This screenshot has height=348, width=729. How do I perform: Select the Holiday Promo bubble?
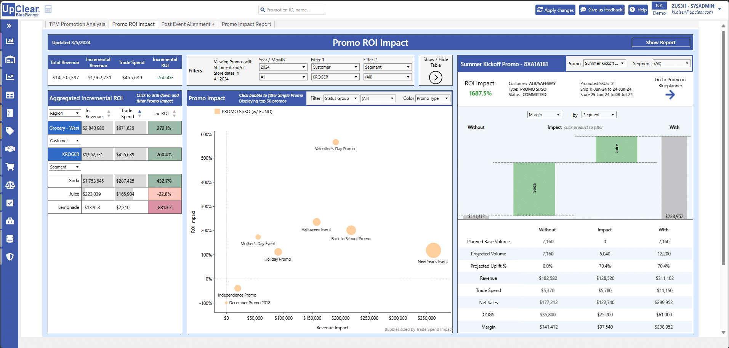278,252
